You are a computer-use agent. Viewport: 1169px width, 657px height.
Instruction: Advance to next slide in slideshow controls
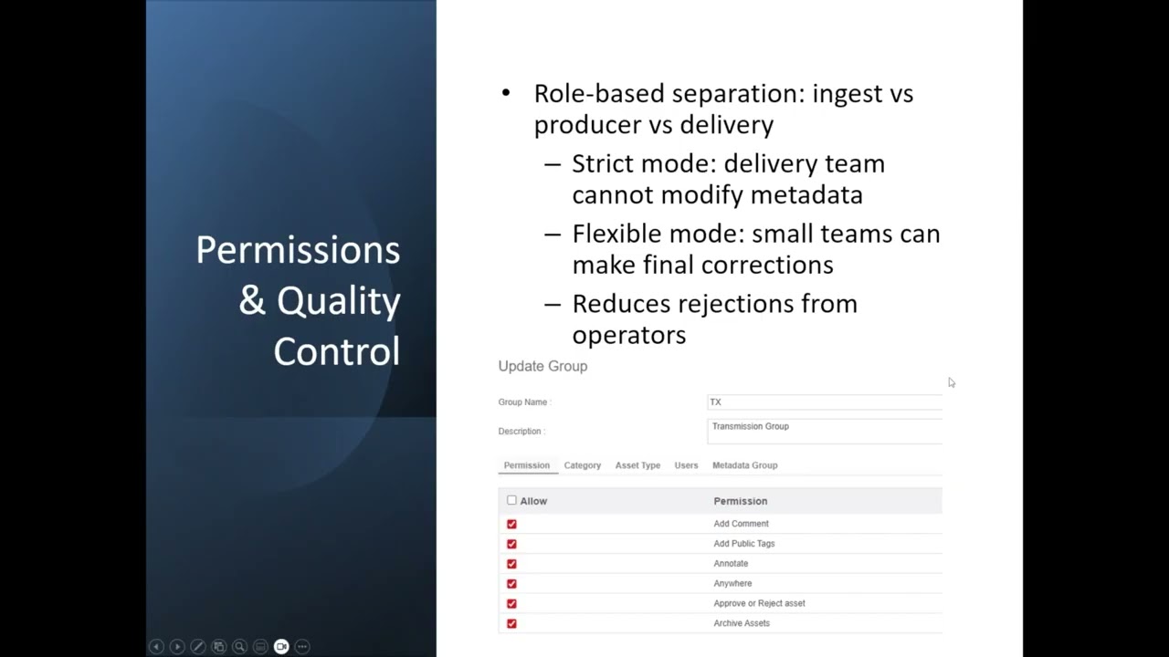(x=177, y=646)
